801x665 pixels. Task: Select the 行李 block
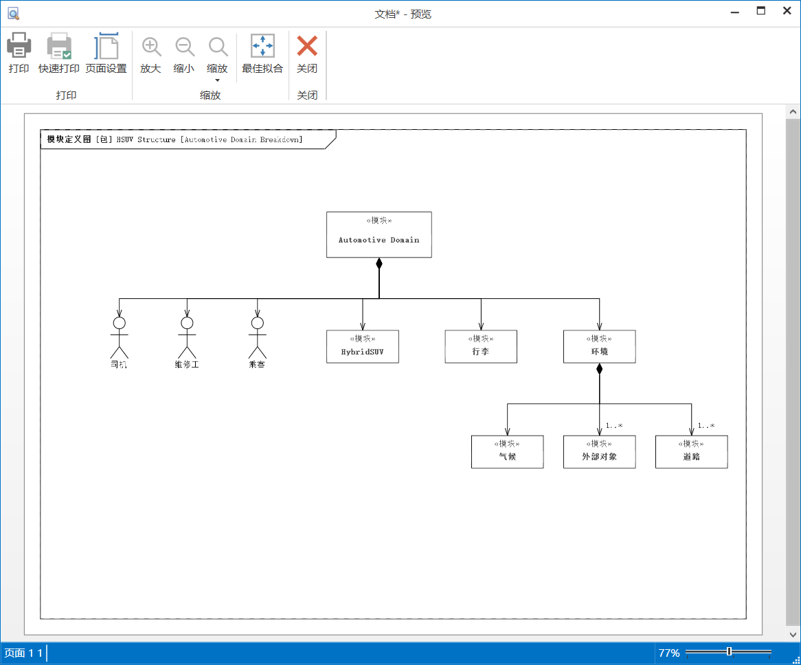click(x=481, y=346)
